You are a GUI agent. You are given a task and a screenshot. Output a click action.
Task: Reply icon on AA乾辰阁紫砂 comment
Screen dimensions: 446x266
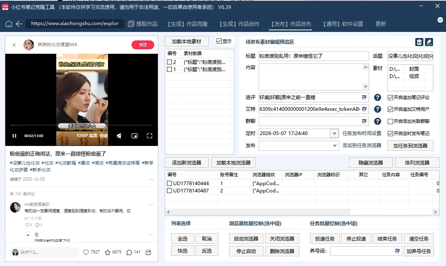pos(37,225)
